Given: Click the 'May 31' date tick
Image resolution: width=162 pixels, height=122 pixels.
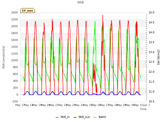Looking at the screenshot, I should point(138,105).
